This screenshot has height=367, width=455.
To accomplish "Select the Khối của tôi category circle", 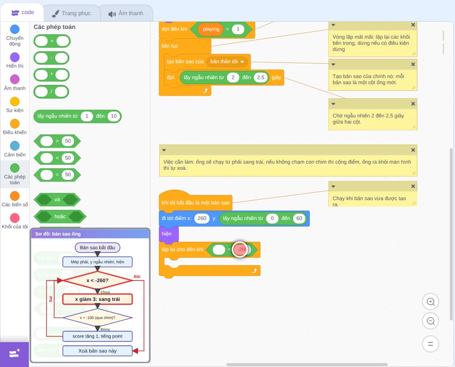I will [x=15, y=218].
